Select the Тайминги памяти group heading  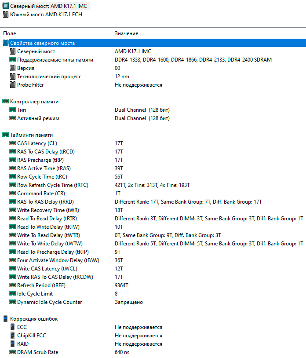(32, 135)
